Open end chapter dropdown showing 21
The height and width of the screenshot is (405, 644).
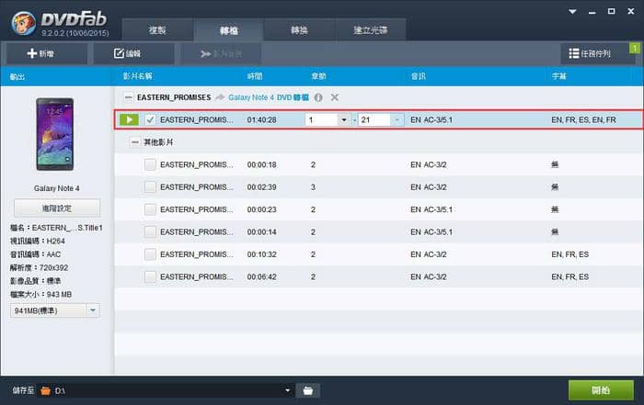click(397, 119)
